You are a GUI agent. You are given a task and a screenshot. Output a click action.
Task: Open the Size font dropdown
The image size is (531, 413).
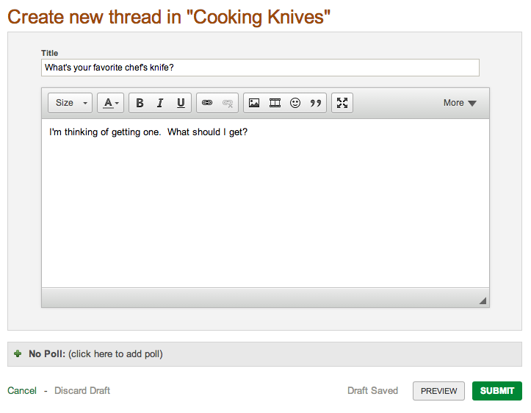click(70, 103)
